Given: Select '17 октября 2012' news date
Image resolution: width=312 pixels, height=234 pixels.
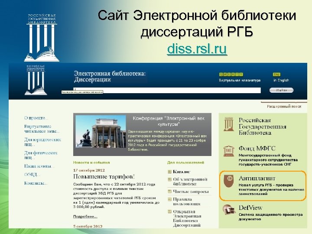Looking at the screenshot, I should [x=89, y=170].
